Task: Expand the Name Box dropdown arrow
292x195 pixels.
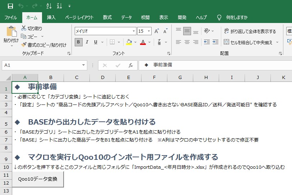Action: coord(83,65)
